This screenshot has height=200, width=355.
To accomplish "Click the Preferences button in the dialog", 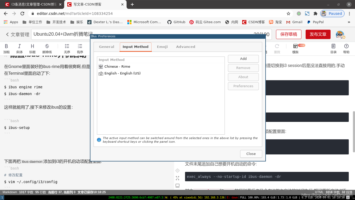I will (x=243, y=86).
